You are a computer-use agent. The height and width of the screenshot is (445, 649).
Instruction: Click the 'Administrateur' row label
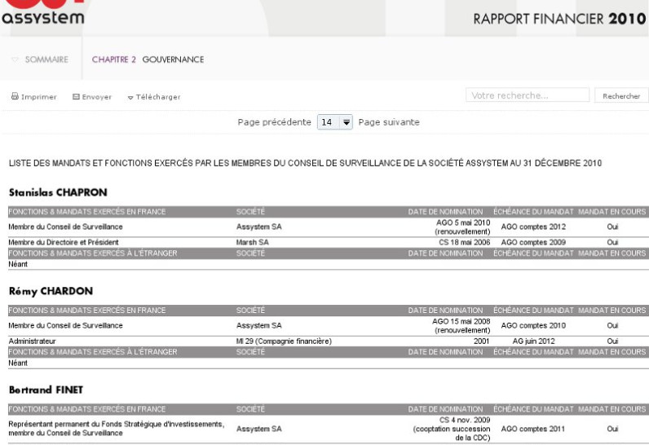pyautogui.click(x=32, y=341)
